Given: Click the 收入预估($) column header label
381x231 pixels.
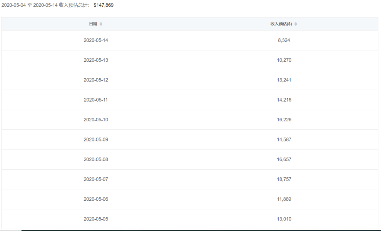Looking at the screenshot, I should point(281,24).
